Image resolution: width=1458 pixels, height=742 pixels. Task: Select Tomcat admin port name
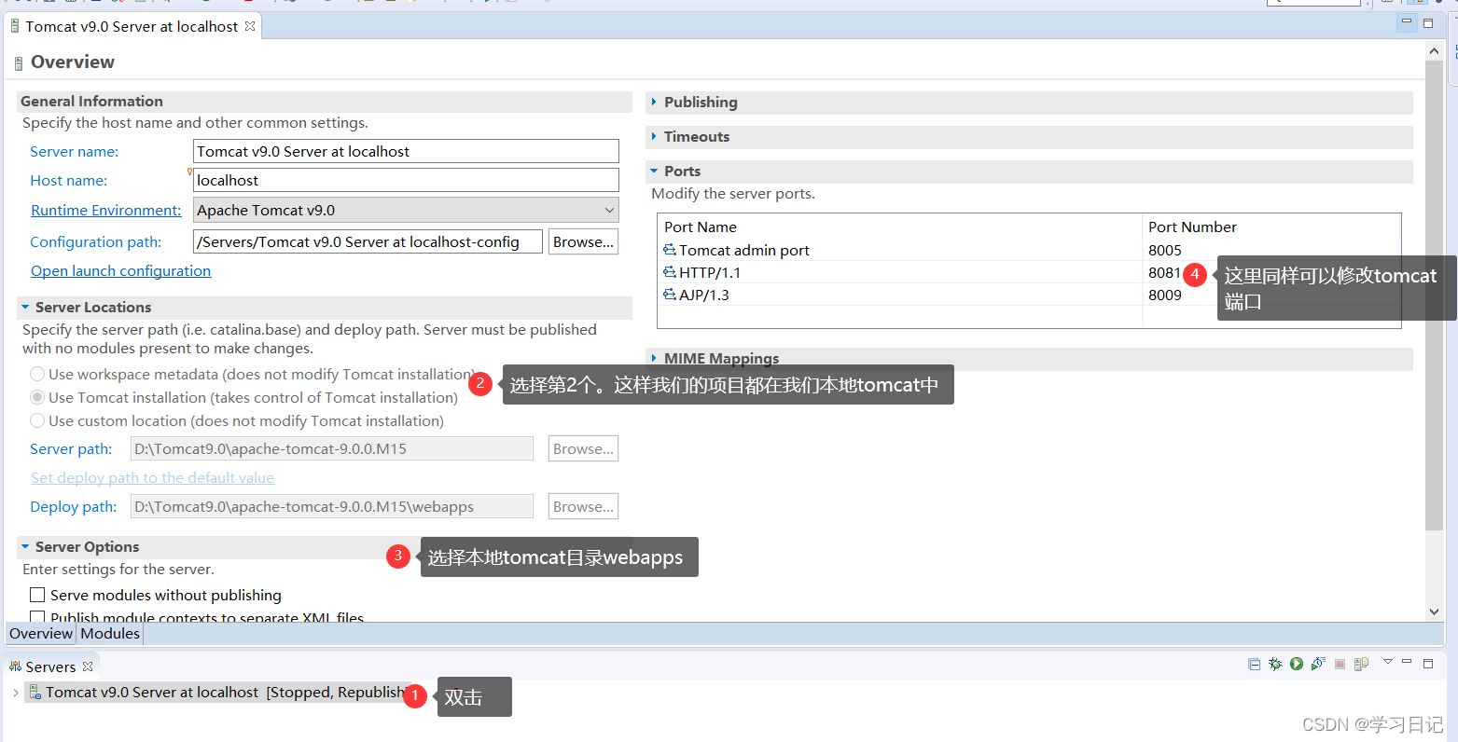[743, 250]
